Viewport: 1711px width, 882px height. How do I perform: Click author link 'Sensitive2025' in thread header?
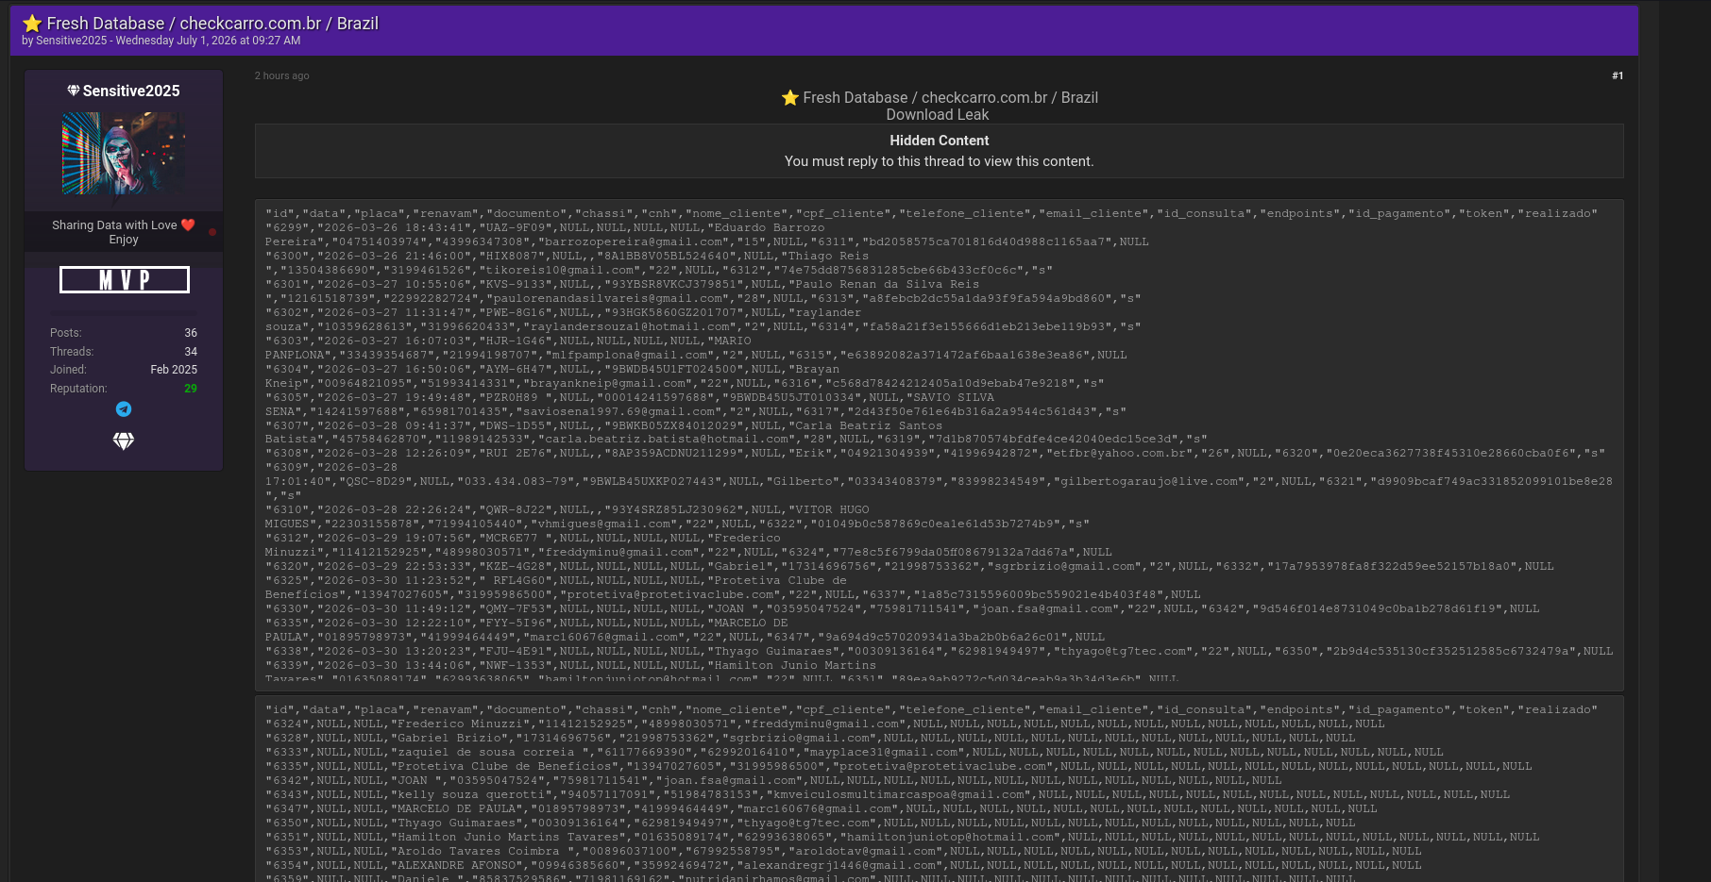tap(72, 41)
